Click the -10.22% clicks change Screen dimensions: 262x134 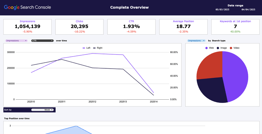click(80, 32)
